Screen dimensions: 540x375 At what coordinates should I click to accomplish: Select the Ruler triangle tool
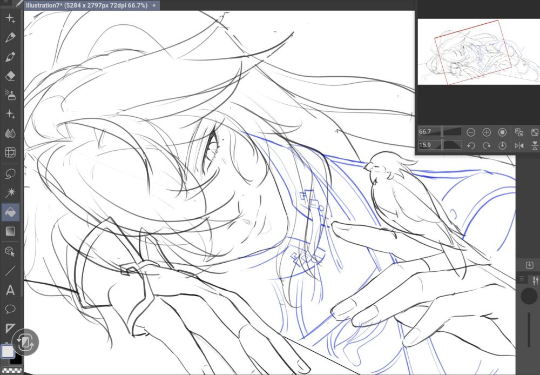10,328
